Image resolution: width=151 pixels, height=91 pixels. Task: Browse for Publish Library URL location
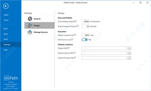click(x=129, y=53)
